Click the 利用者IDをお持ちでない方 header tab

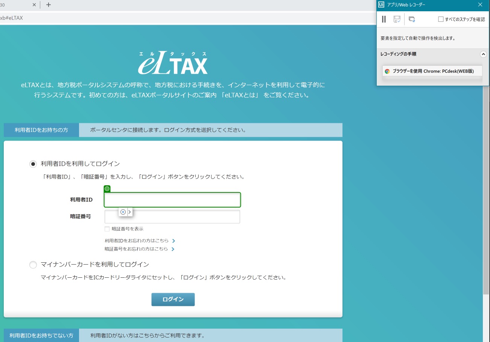pos(41,336)
